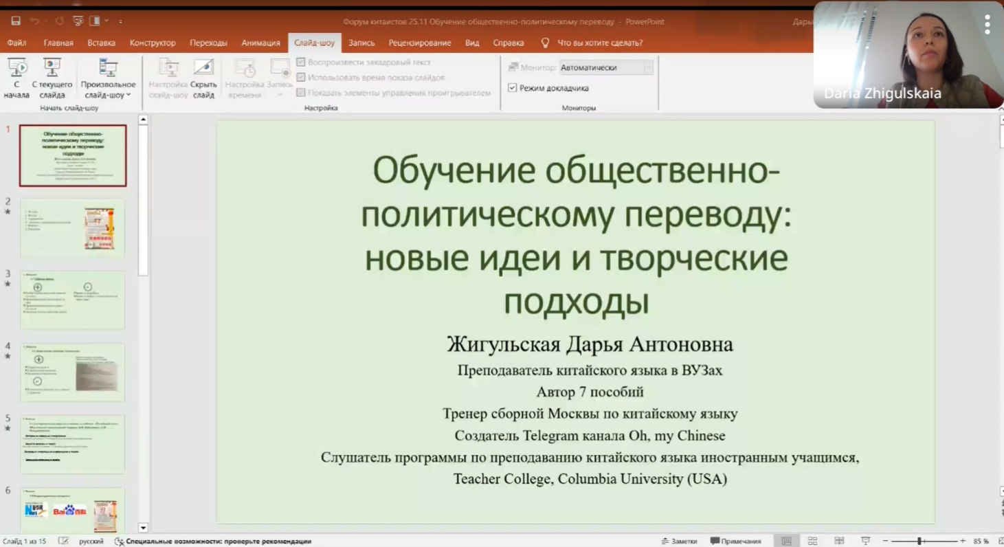Click the Redo icon in the quick access toolbar
The image size is (1004, 547).
[x=59, y=21]
